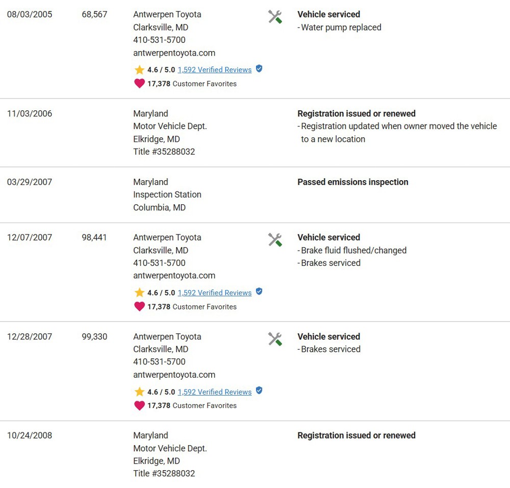Click the service wrench icon for 12/07/2007 record

pyautogui.click(x=275, y=239)
